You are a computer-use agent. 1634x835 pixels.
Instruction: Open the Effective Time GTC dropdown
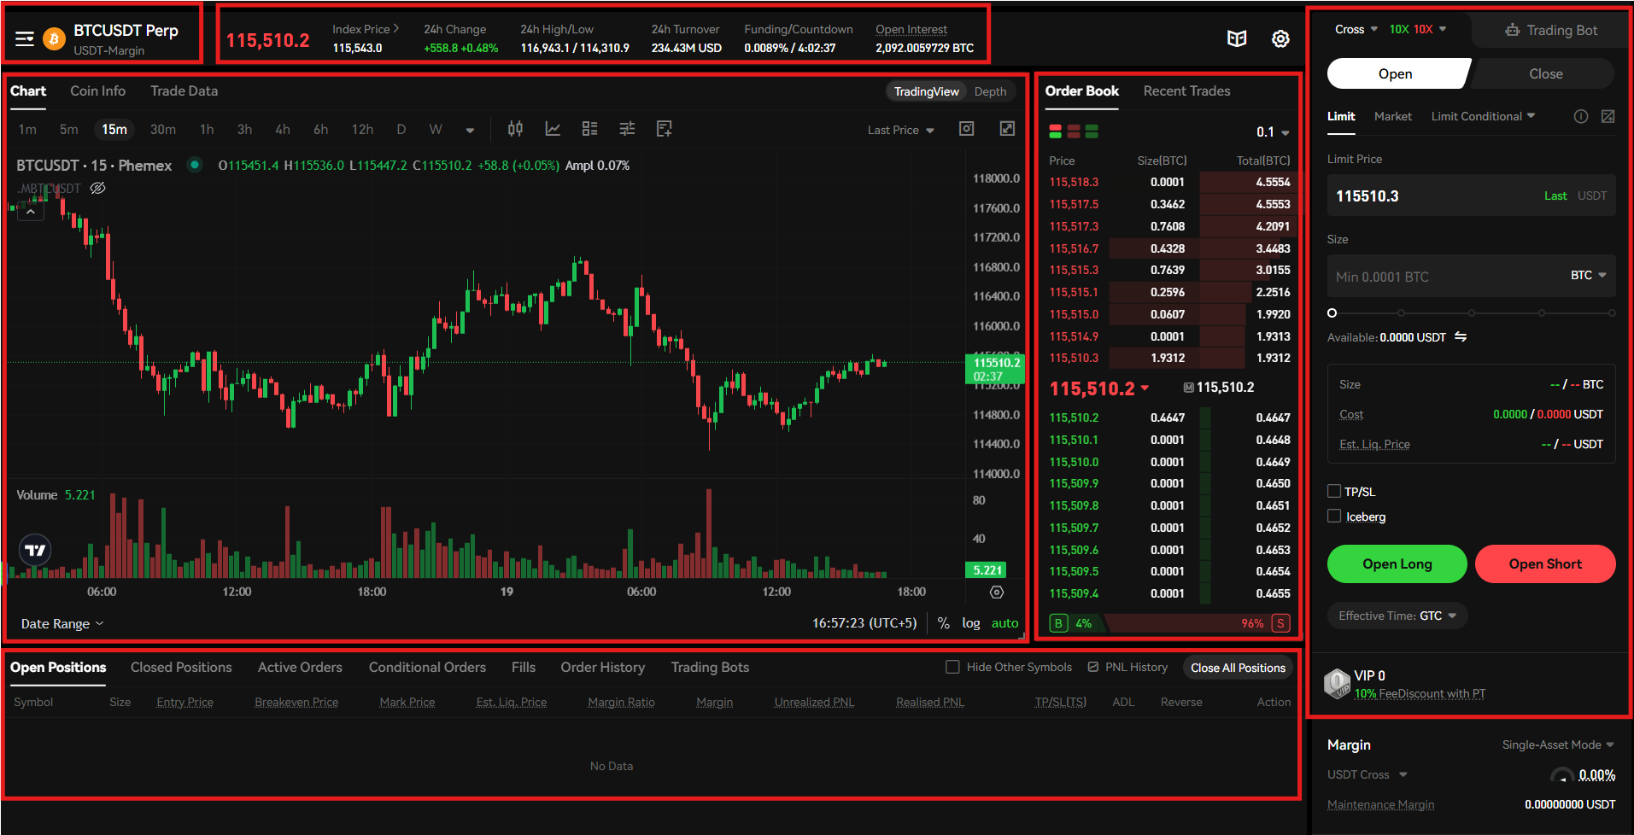click(x=1397, y=616)
